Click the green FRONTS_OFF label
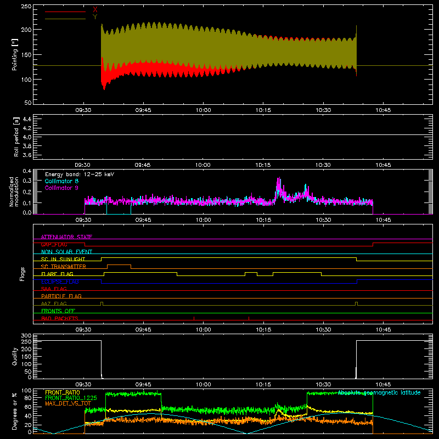439x439 pixels. click(58, 311)
